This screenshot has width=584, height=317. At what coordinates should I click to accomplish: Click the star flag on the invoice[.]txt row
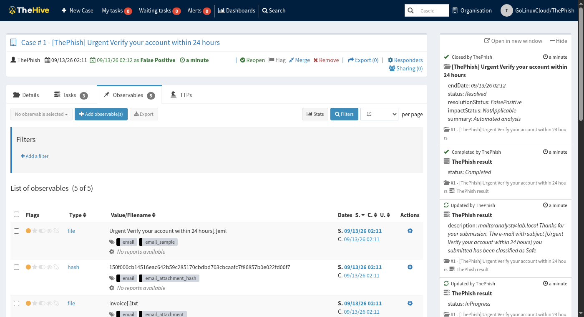pyautogui.click(x=35, y=303)
